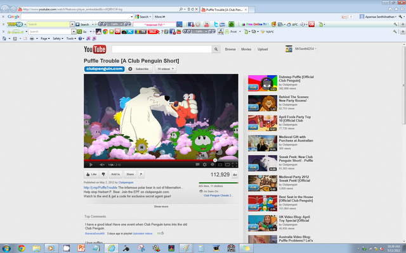Image resolution: width=406 pixels, height=253 pixels.
Task: Click the printer icon in command bar
Action: click(x=32, y=39)
